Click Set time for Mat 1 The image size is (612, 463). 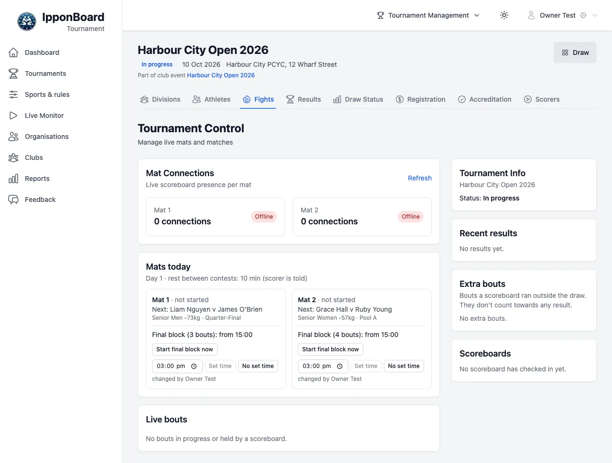click(220, 366)
